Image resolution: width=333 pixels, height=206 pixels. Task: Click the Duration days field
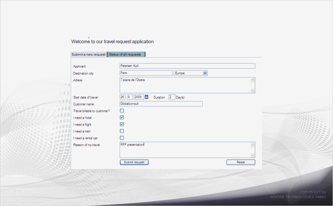tap(172, 97)
